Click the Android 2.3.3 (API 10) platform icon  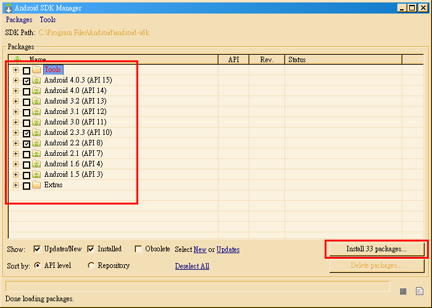pyautogui.click(x=36, y=132)
